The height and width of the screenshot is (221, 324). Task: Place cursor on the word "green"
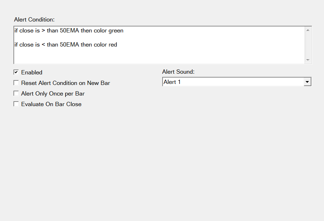tap(116, 31)
